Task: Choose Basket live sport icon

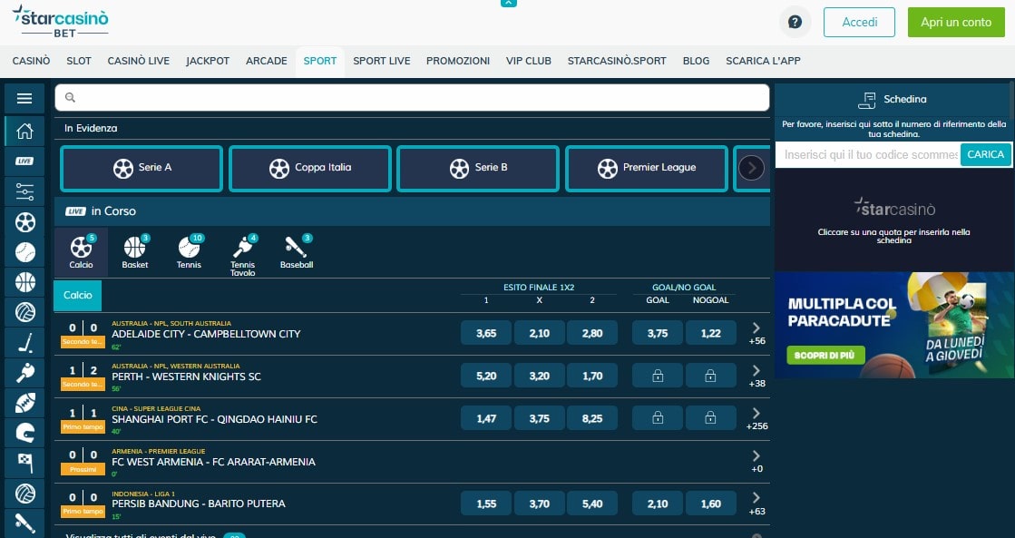Action: pos(134,252)
